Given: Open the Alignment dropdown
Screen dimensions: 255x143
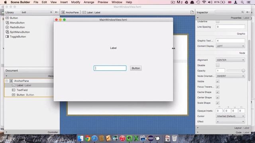Looking at the screenshot, I should tap(230, 60).
